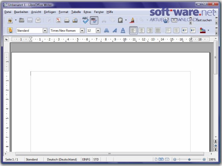Expand the paragraph style dropdown
The height and width of the screenshot is (166, 222).
pyautogui.click(x=45, y=31)
